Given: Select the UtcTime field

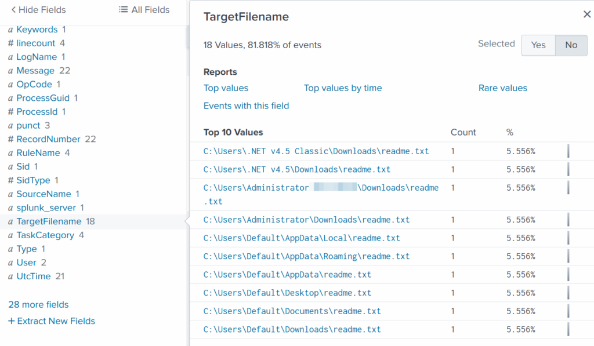Looking at the screenshot, I should 34,276.
